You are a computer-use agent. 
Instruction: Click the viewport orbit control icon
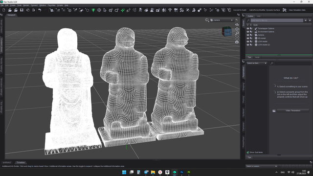coord(237,24)
